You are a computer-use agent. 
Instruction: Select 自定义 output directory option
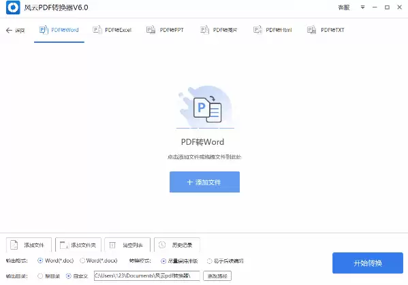click(77, 276)
